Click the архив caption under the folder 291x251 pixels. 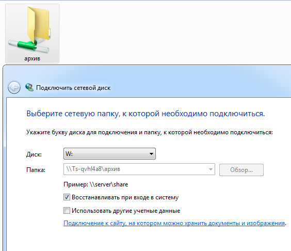point(33,58)
